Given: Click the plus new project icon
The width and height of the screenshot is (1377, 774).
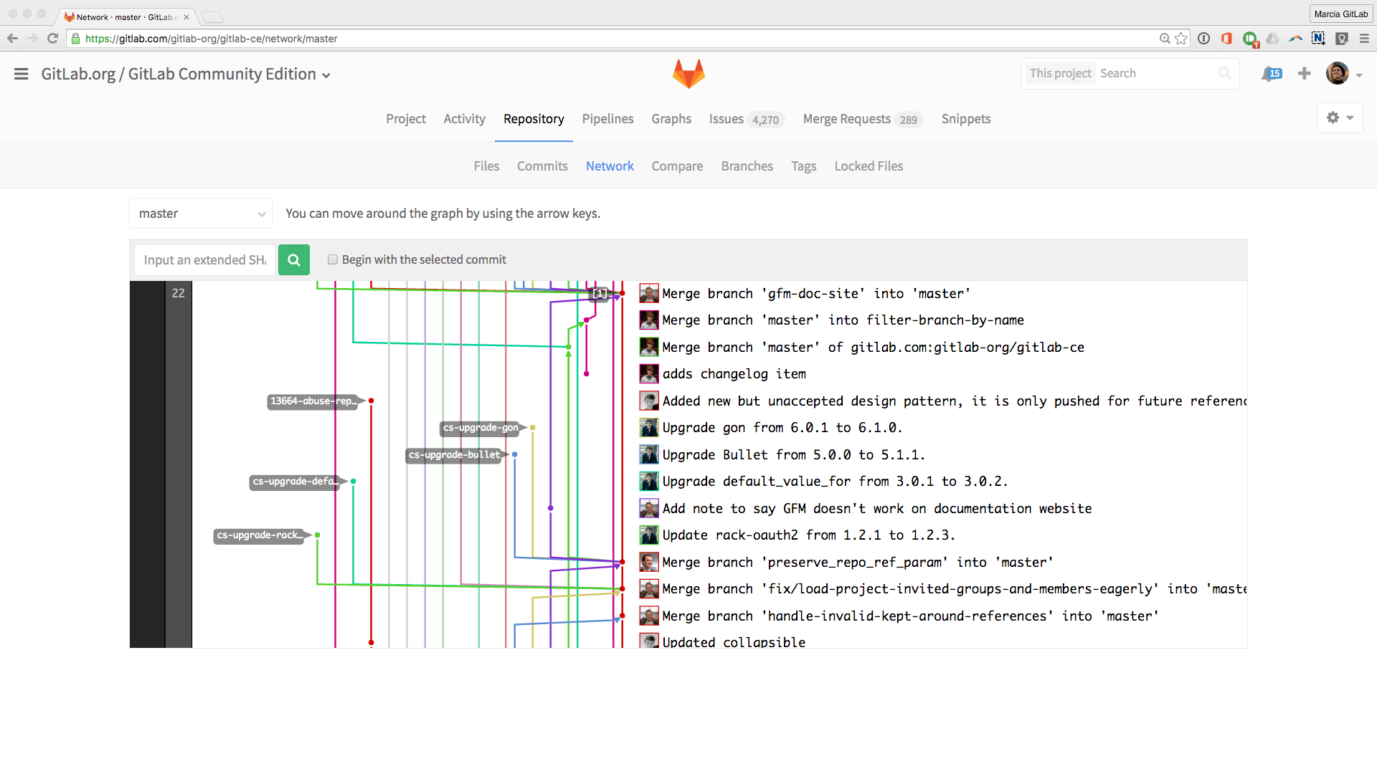Looking at the screenshot, I should (1305, 73).
